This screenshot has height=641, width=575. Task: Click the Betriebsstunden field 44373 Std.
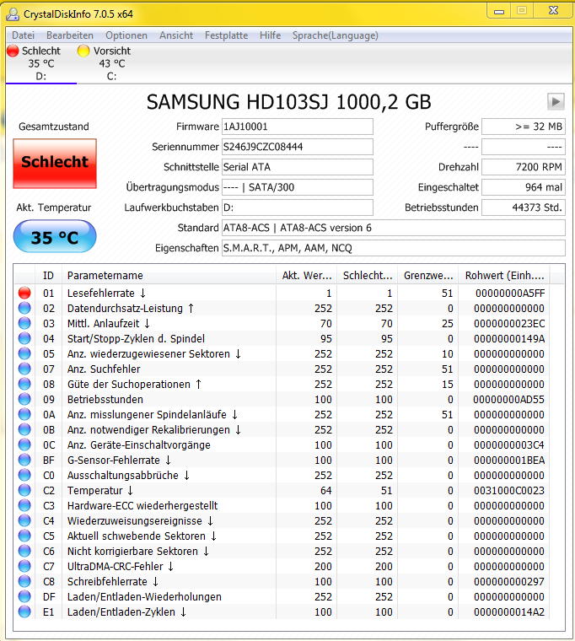524,207
